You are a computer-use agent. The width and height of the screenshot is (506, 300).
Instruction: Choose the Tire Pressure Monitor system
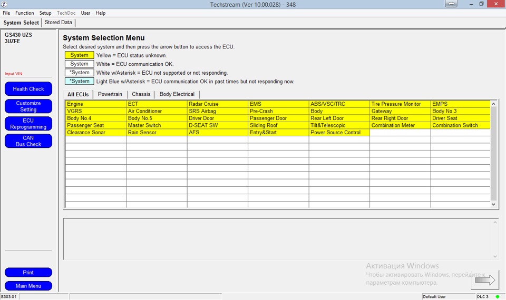[x=400, y=104]
